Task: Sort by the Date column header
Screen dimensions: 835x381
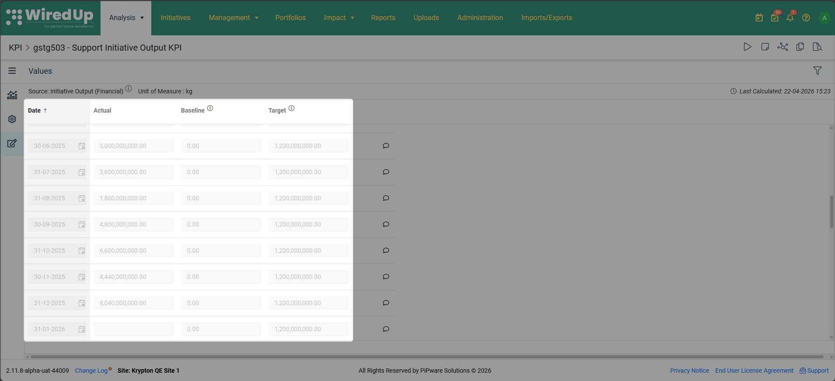Action: pos(38,110)
